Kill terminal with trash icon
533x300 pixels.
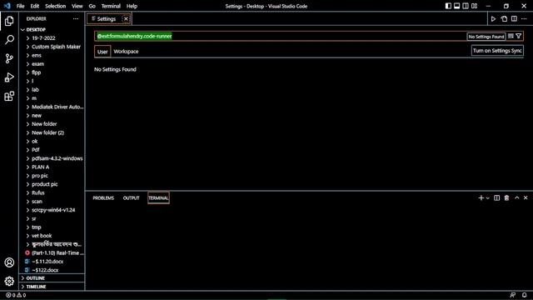tap(506, 198)
